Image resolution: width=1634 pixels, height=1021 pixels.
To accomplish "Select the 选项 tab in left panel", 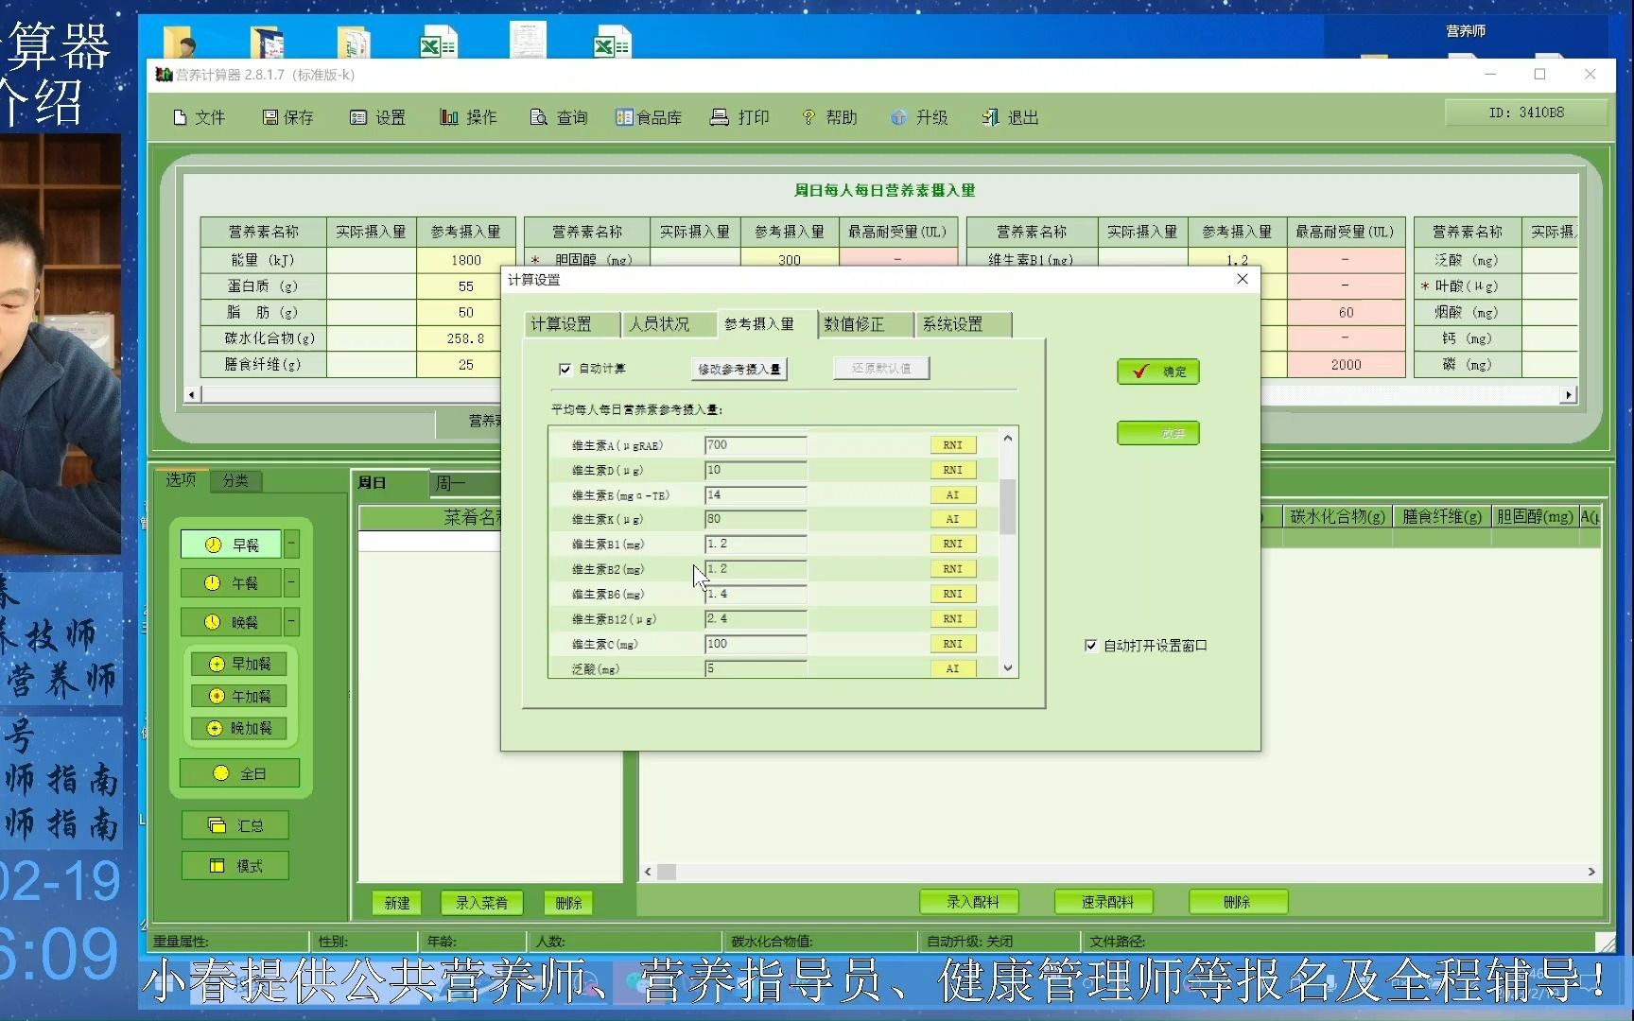I will (181, 479).
